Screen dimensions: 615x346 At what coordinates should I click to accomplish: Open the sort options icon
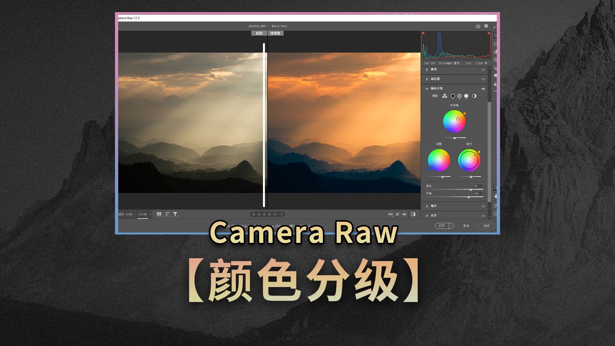pos(168,214)
